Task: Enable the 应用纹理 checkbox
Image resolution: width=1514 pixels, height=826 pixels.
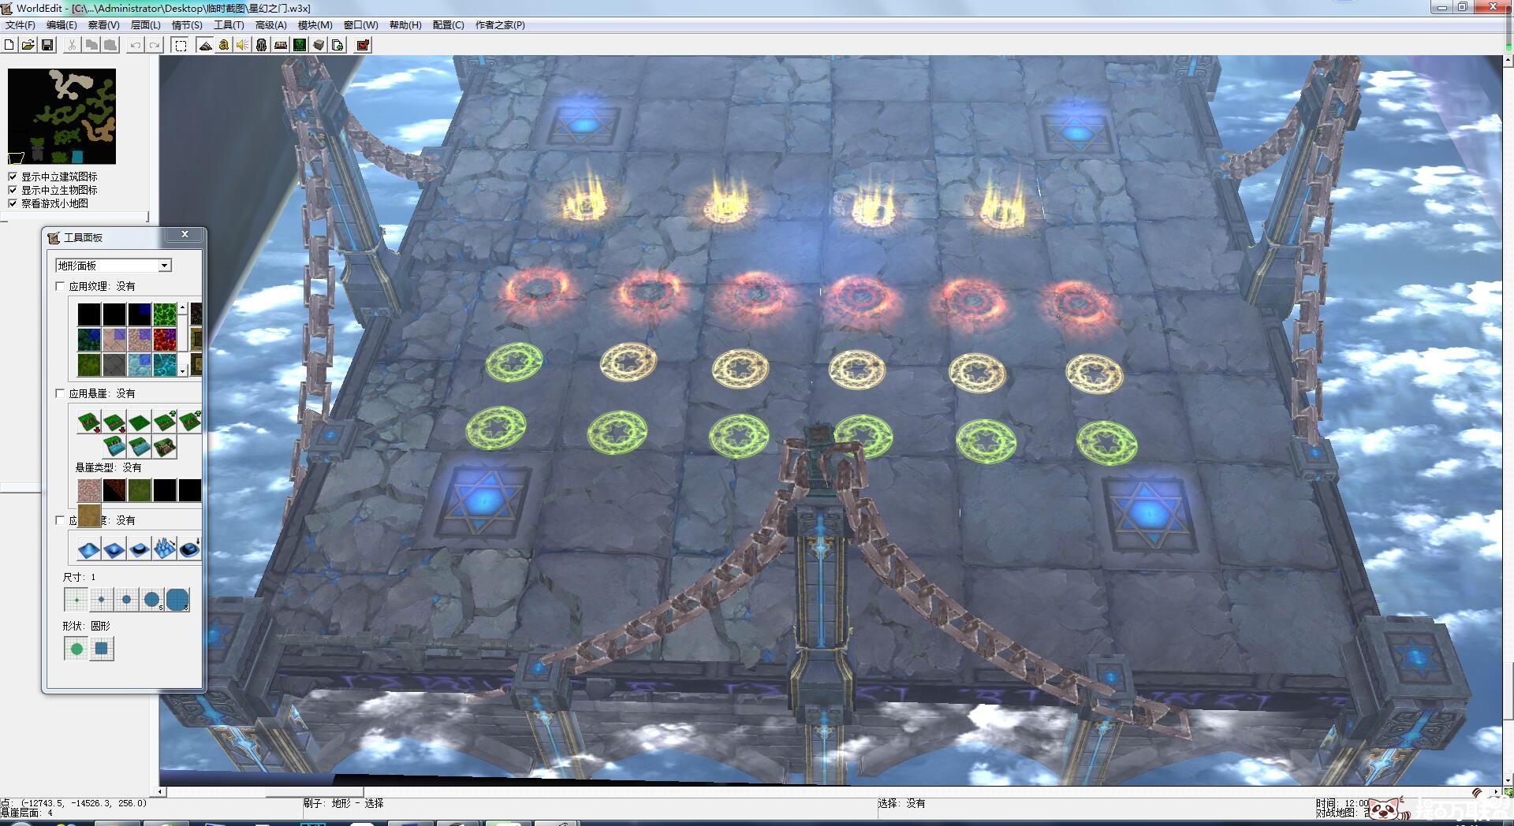Action: [x=61, y=286]
